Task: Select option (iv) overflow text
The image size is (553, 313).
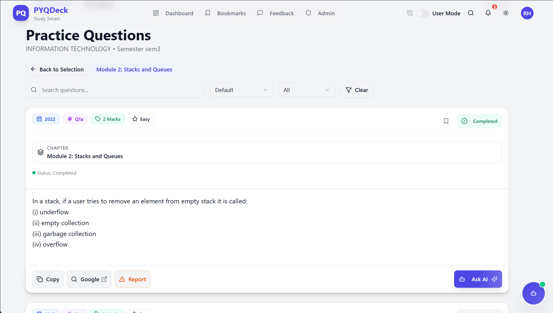Action: coord(50,245)
